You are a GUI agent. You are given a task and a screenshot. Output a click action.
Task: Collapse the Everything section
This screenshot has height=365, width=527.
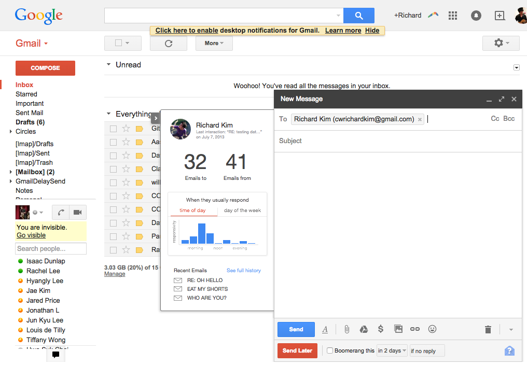click(108, 114)
